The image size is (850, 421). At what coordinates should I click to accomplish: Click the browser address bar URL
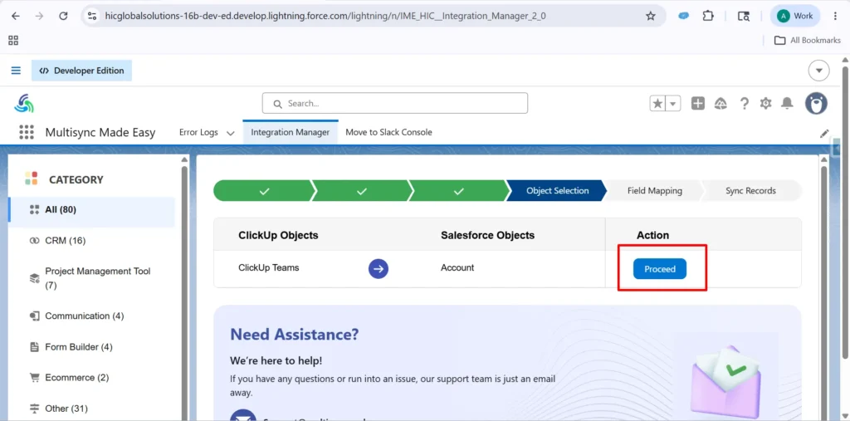[x=325, y=16]
